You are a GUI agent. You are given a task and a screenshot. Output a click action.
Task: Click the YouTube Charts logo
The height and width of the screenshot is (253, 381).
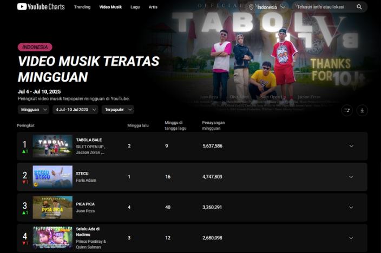41,6
